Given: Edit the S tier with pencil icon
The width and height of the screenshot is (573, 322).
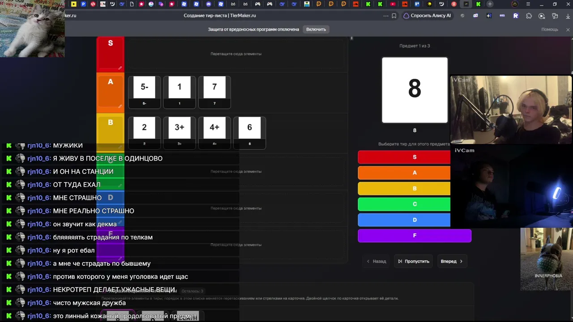Looking at the screenshot, I should (x=120, y=68).
